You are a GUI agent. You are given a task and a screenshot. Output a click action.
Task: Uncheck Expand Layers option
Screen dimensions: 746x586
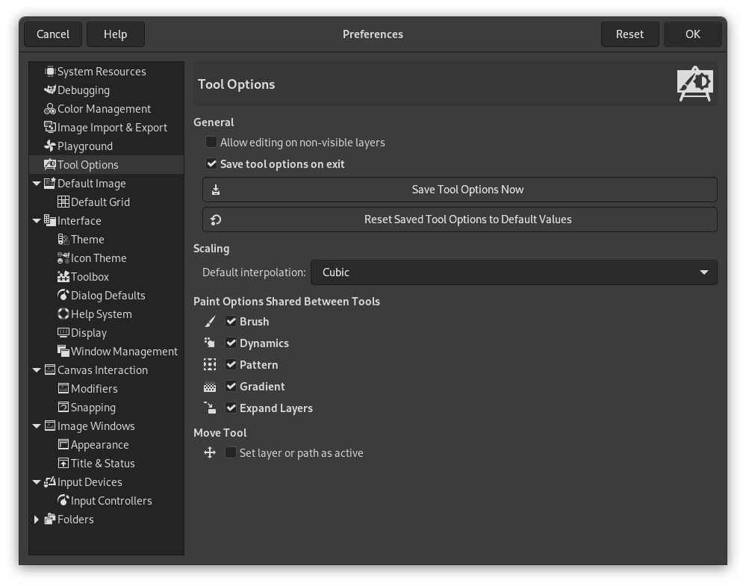[231, 408]
